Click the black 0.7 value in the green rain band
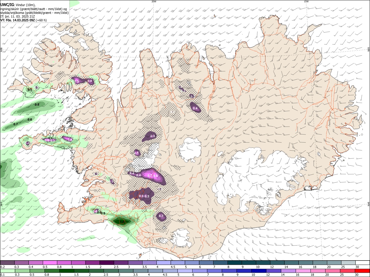This screenshot has height=277, width=370. 16,124
